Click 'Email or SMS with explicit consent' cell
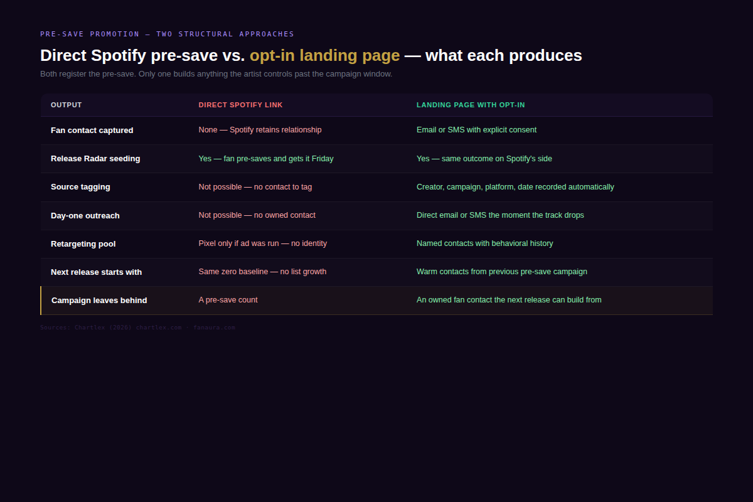 click(x=476, y=130)
